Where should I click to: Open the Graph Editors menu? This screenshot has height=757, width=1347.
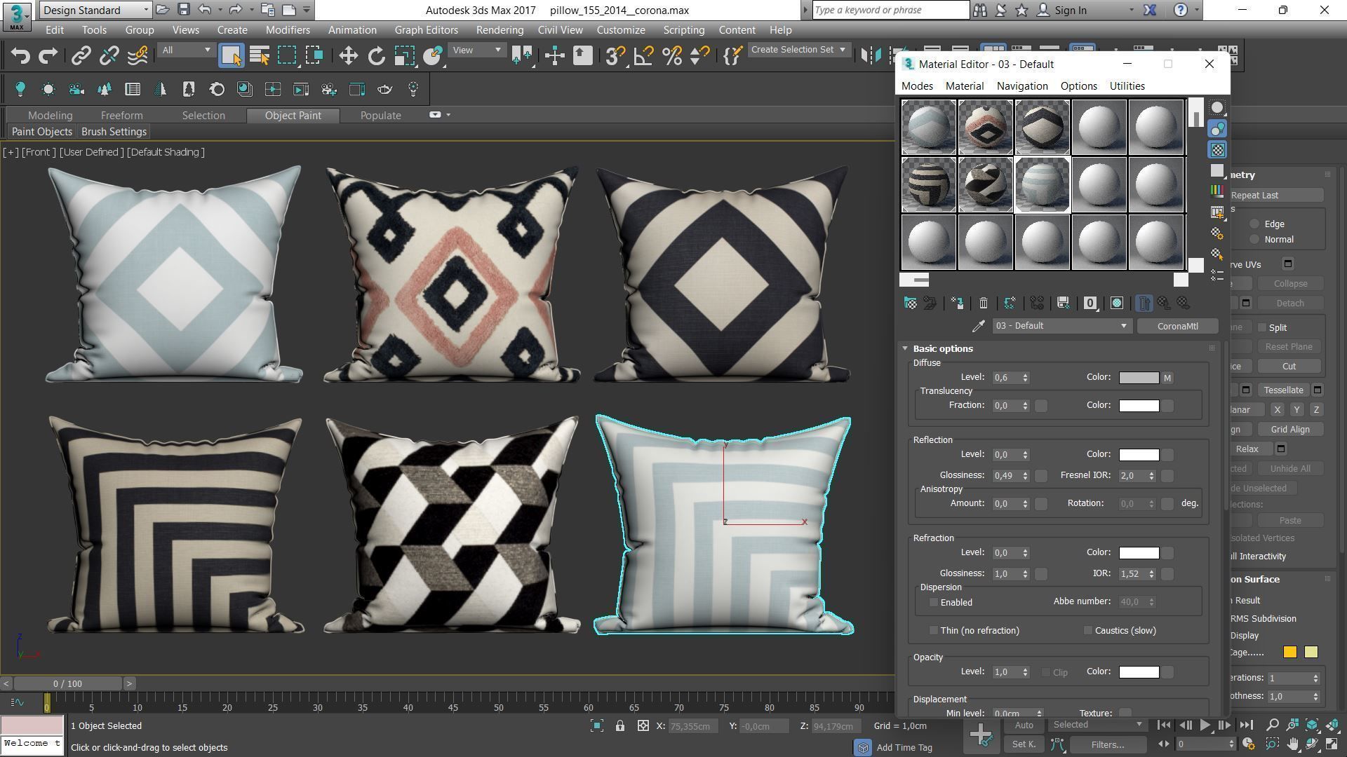426,30
